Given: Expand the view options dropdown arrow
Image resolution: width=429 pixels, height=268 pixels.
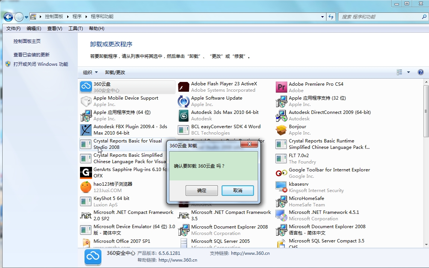Looking at the screenshot, I should (408, 72).
